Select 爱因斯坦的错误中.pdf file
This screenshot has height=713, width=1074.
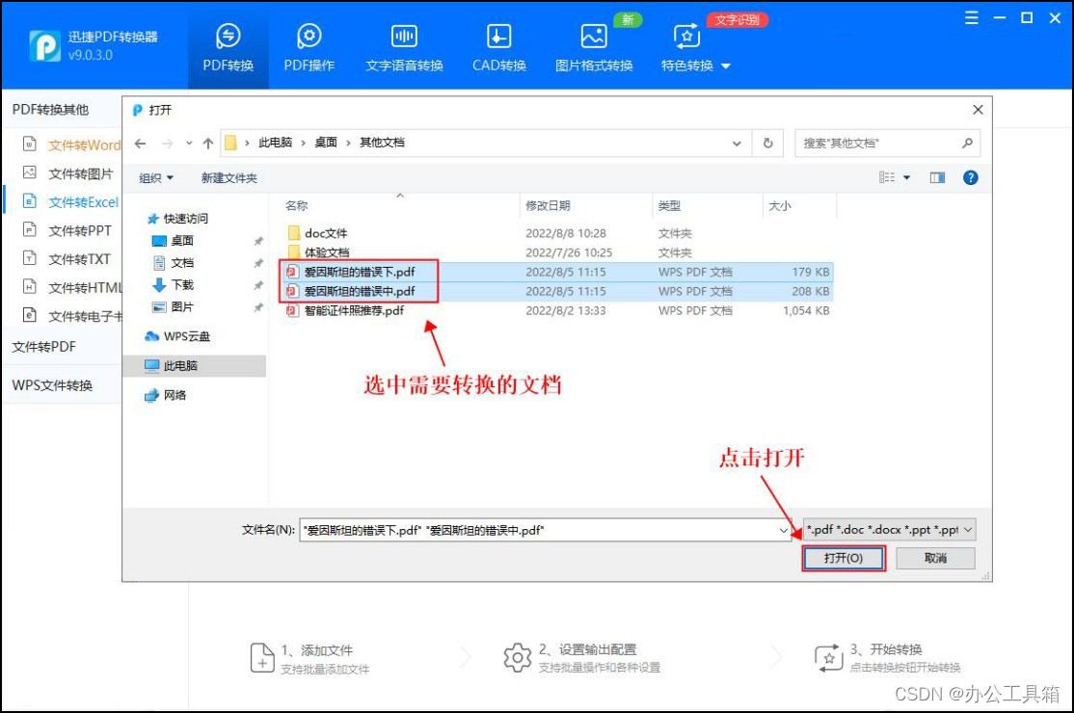tap(558, 291)
